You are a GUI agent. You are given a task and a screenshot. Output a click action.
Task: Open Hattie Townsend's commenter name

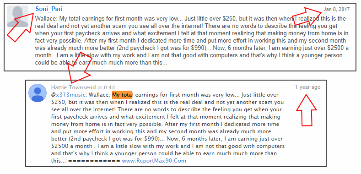click(x=73, y=87)
